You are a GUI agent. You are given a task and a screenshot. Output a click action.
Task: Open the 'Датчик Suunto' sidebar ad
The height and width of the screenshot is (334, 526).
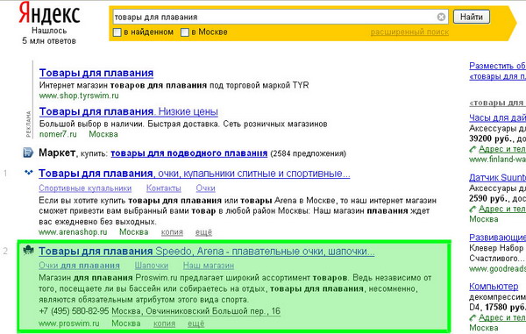[497, 177]
